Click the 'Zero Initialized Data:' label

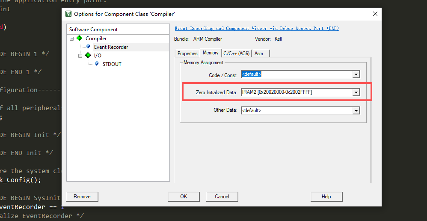point(217,93)
